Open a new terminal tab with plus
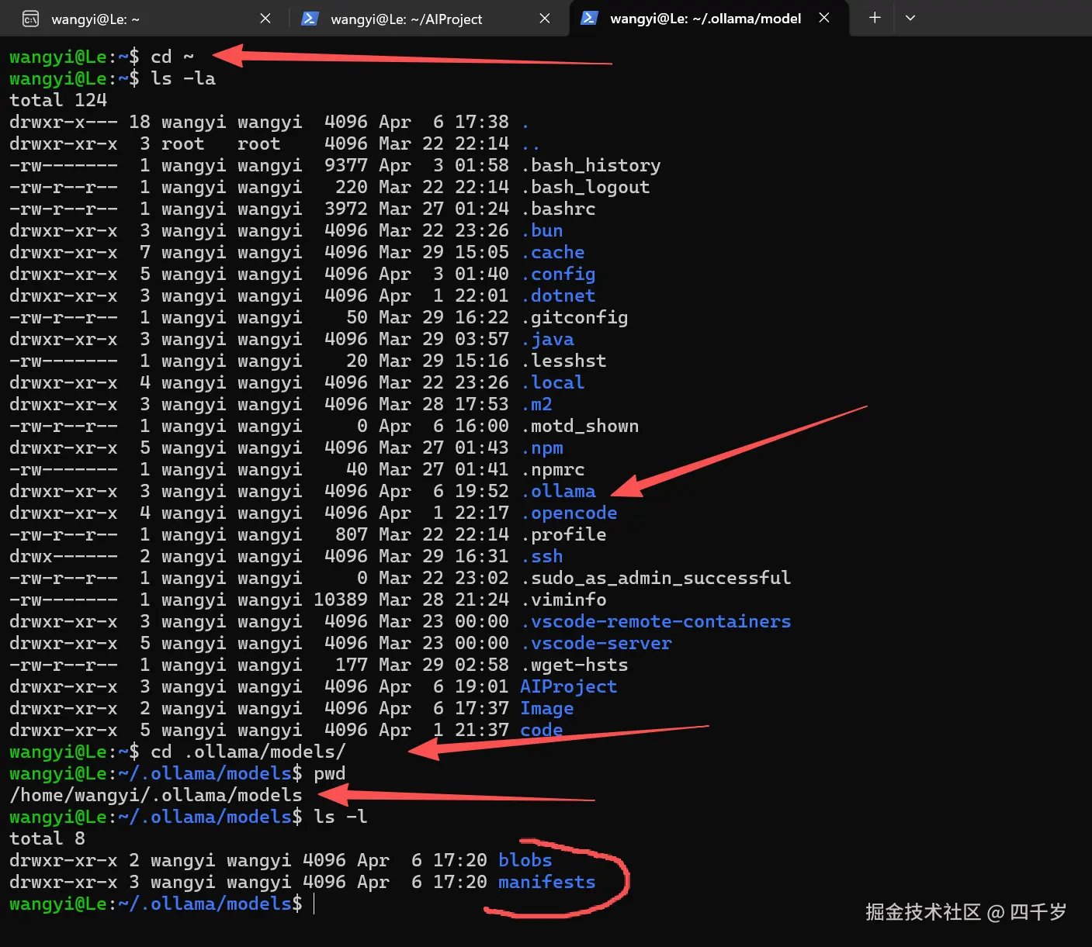 pyautogui.click(x=875, y=18)
